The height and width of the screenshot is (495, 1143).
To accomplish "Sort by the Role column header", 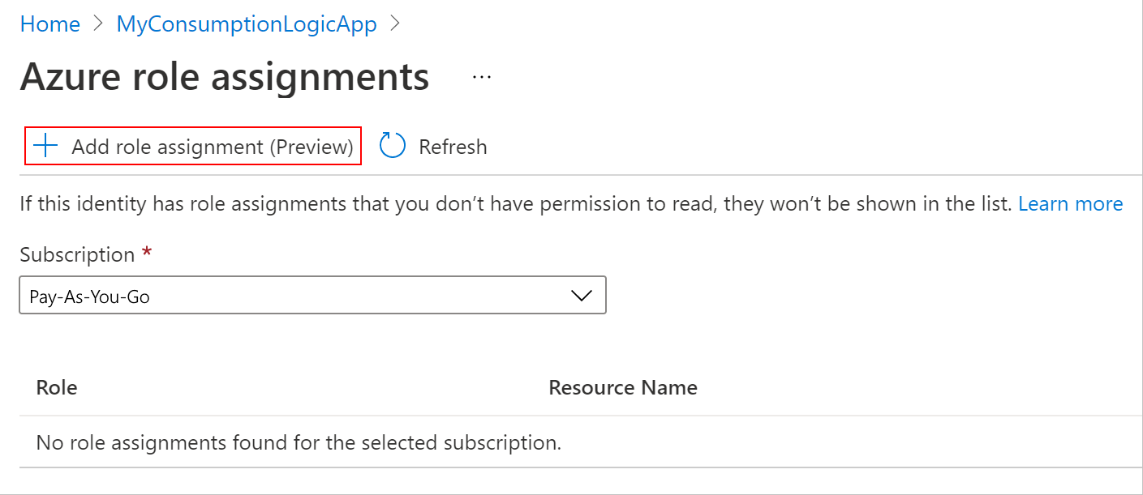I will 56,387.
